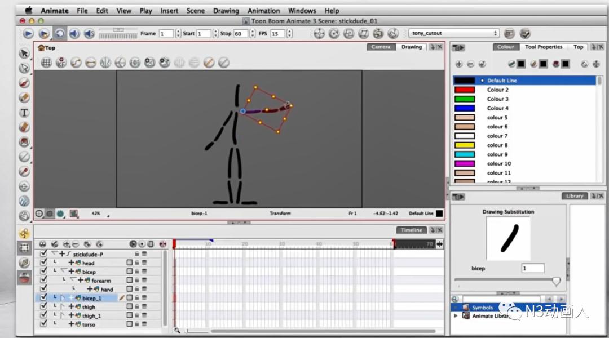
Task: Click the FPS stepper arrows
Action: tap(289, 33)
